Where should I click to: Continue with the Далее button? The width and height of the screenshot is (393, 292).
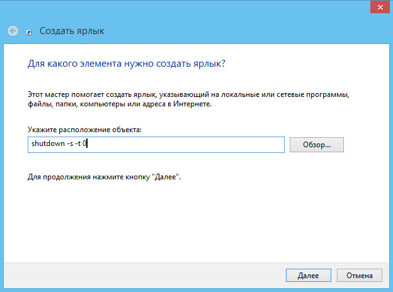[308, 275]
